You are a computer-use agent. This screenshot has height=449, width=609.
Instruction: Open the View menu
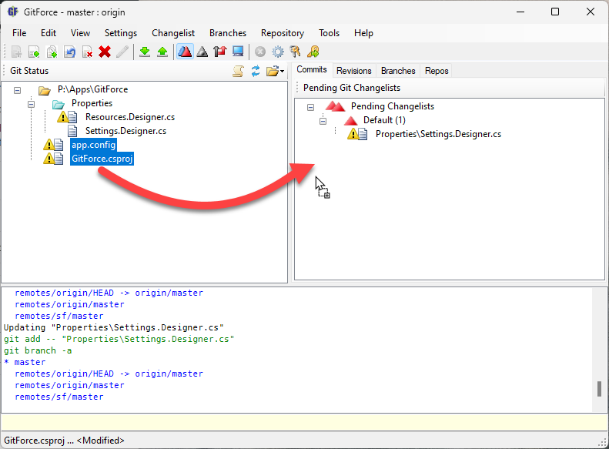pyautogui.click(x=80, y=33)
